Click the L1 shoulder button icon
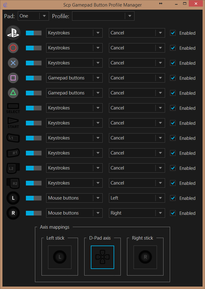 13,138
